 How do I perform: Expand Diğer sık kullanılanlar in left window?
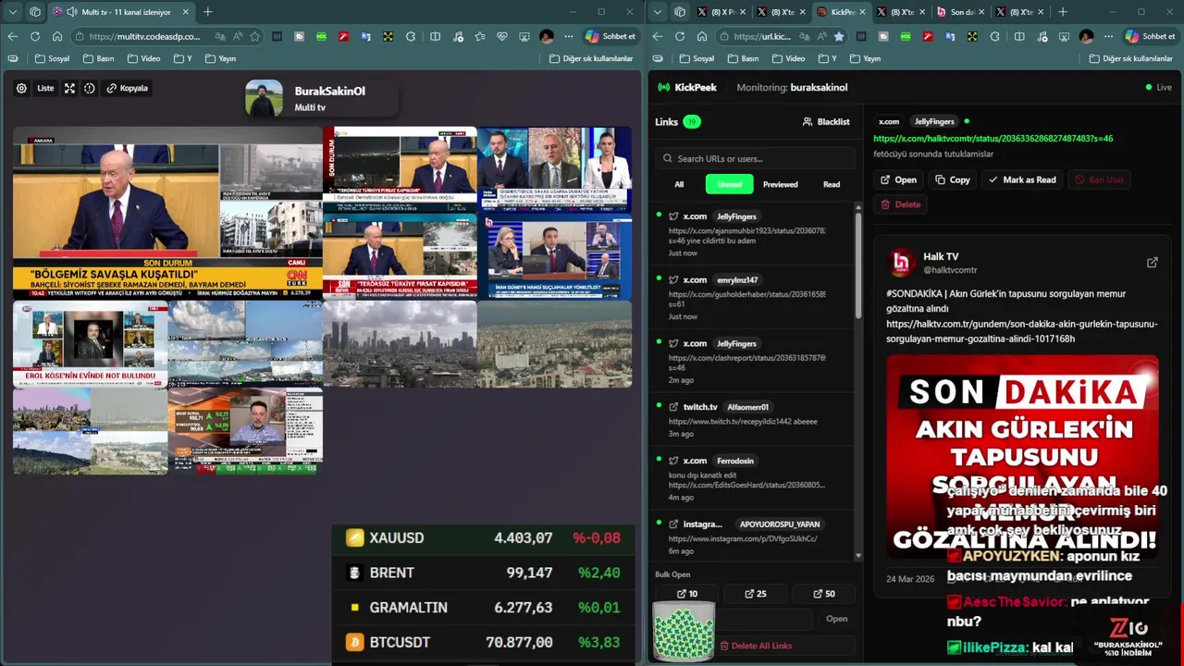click(x=591, y=58)
